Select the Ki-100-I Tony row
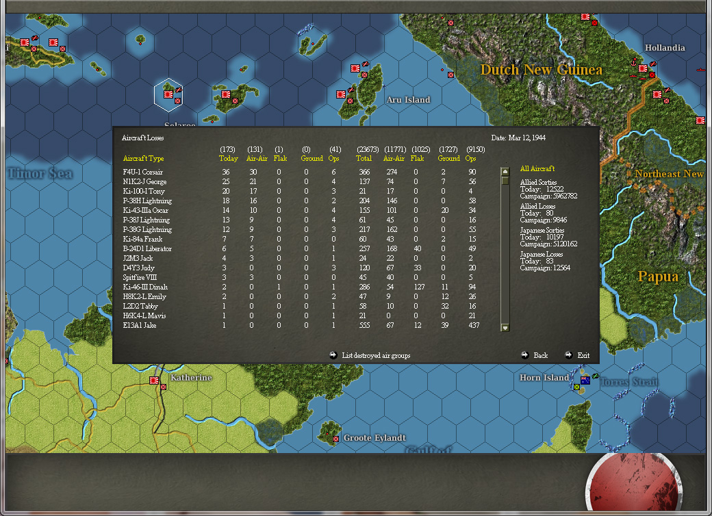The height and width of the screenshot is (516, 712). [301, 191]
